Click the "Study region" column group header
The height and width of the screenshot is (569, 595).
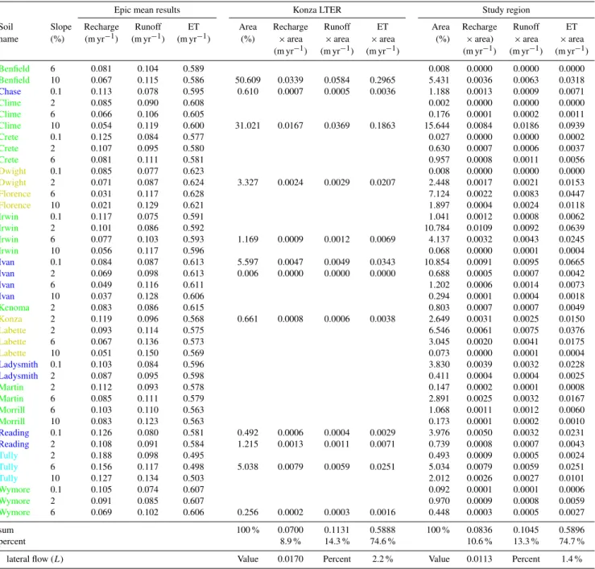(x=506, y=10)
